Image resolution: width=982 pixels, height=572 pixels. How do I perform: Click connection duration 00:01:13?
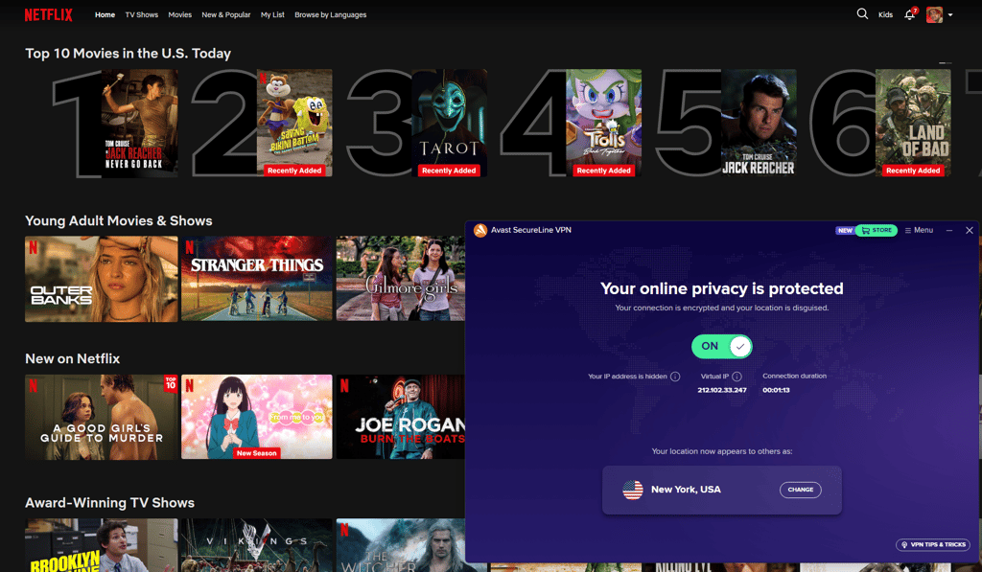tap(776, 390)
